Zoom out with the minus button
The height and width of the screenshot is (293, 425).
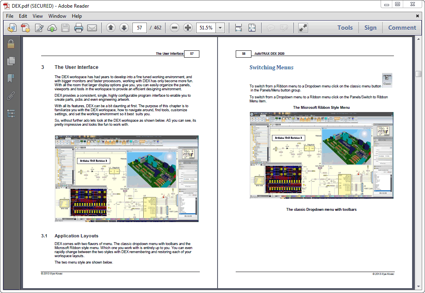pos(174,28)
